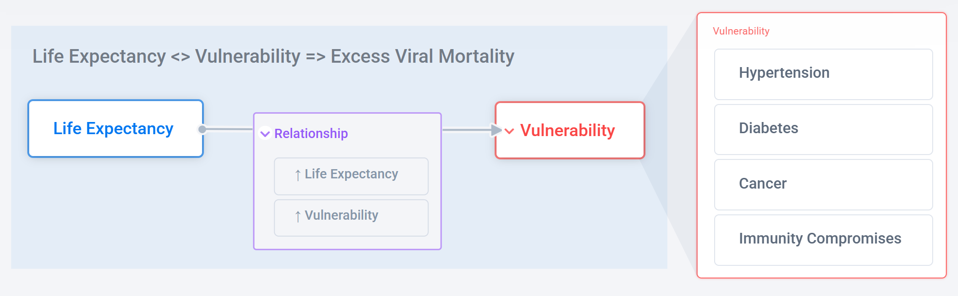This screenshot has width=958, height=296.
Task: Click the gray arrowhead pointing into the Vulnerability node
Action: [496, 130]
